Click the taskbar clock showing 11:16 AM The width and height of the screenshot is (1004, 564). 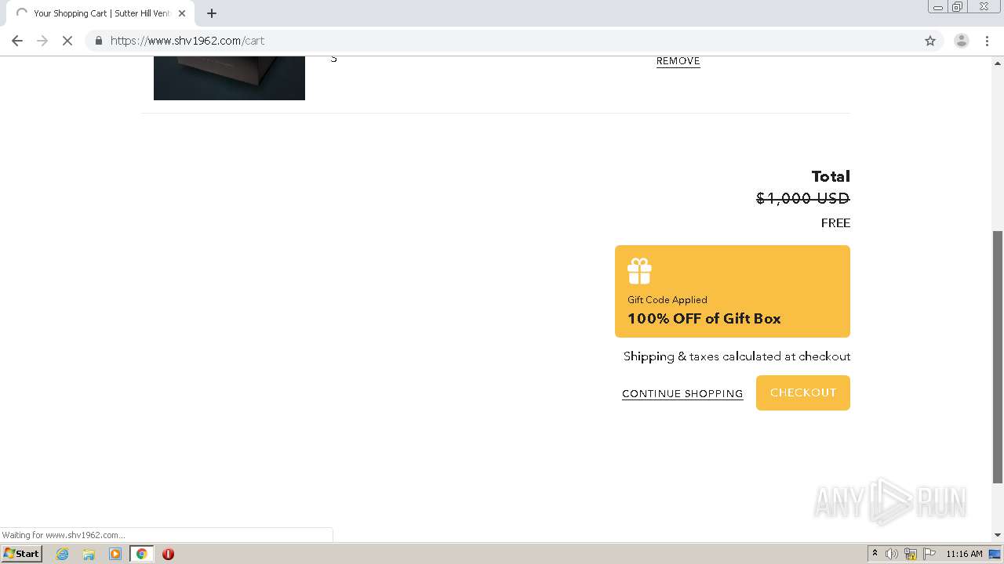[x=964, y=554]
